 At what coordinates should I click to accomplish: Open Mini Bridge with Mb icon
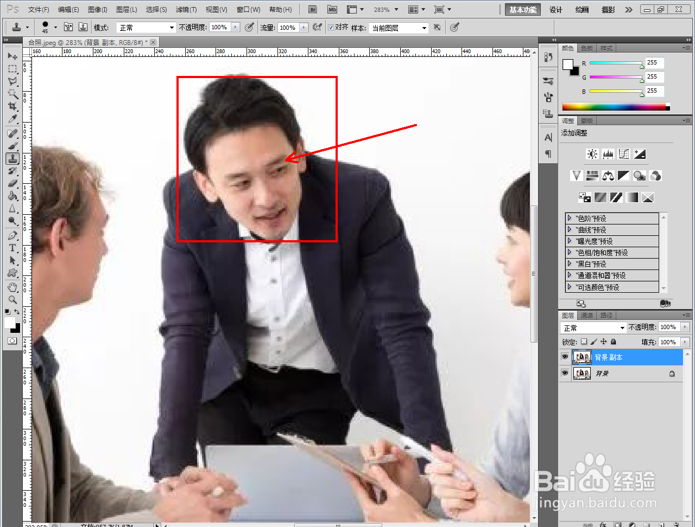[332, 10]
